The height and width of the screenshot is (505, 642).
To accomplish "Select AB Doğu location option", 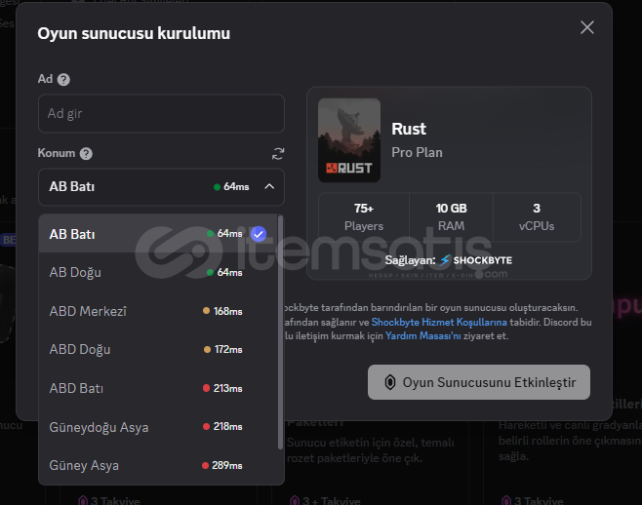I will [x=158, y=273].
